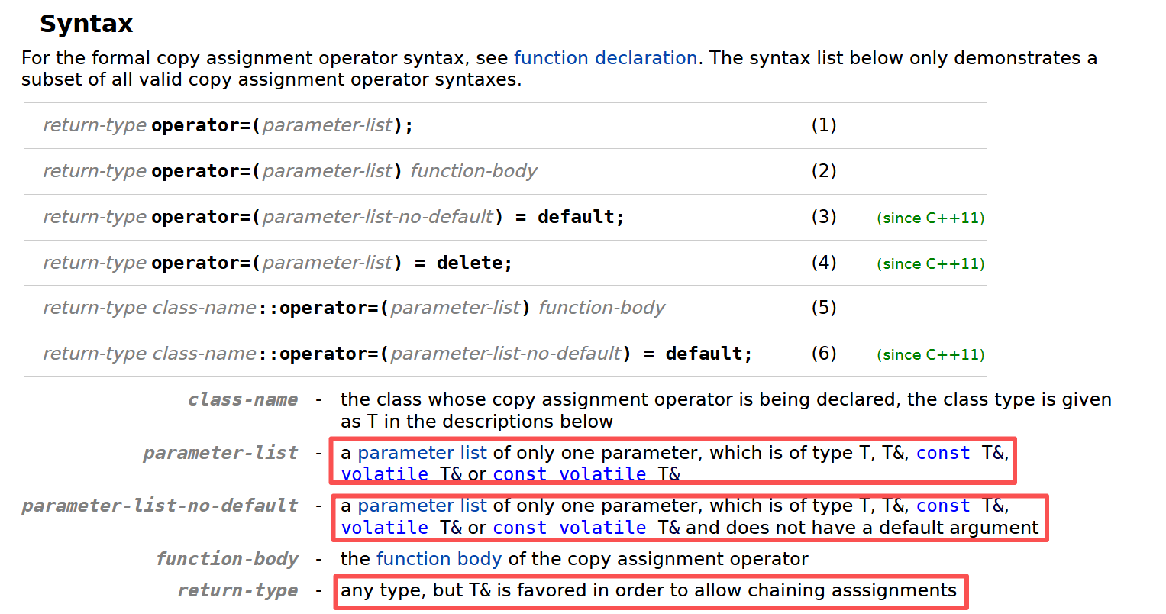Click the 'Syntax' section heading
1166x614 pixels.
pos(86,24)
